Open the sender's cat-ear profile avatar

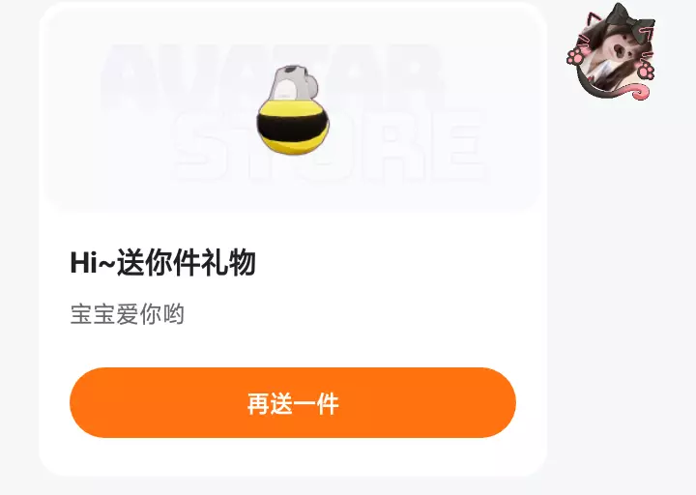[611, 51]
